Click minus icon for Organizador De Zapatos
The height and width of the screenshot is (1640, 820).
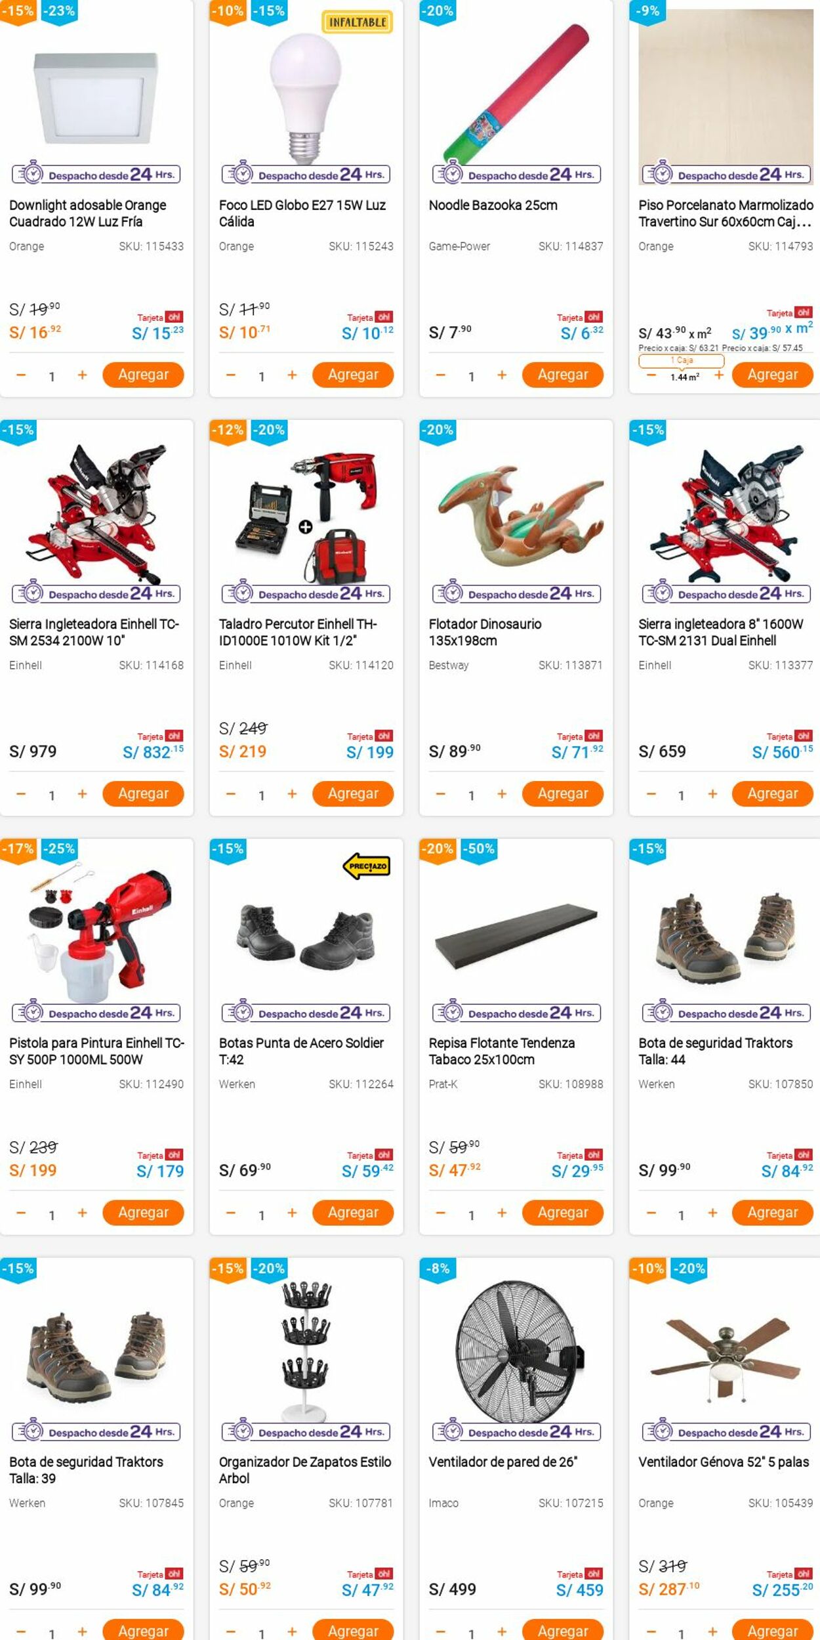(231, 1631)
